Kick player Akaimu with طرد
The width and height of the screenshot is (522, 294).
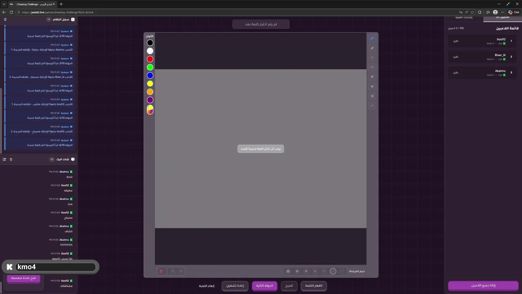456,72
